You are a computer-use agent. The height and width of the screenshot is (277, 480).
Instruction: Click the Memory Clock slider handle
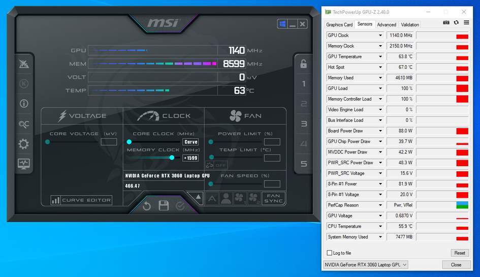[x=172, y=158]
